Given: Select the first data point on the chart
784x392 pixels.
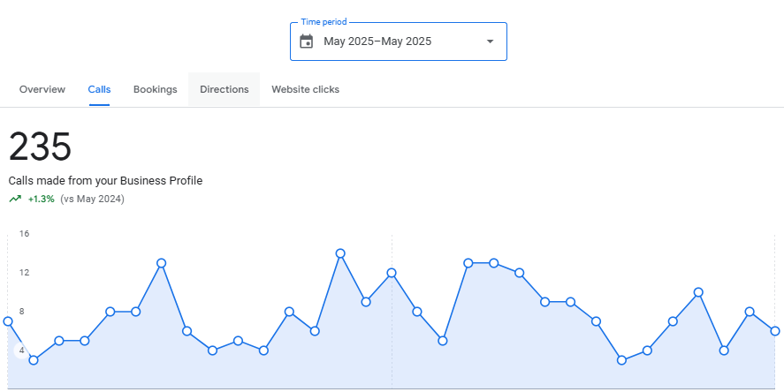Looking at the screenshot, I should point(8,321).
